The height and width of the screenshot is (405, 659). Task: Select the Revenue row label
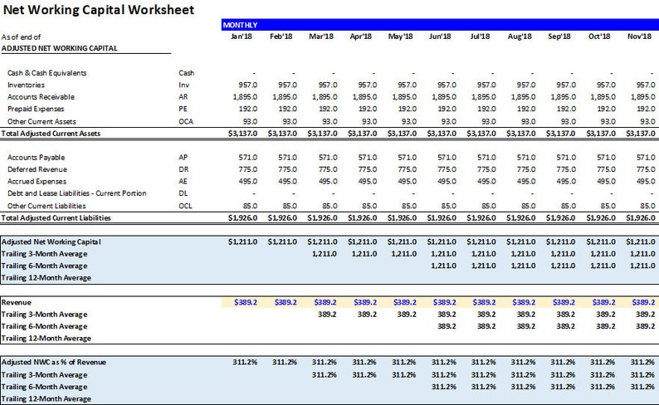tap(17, 302)
